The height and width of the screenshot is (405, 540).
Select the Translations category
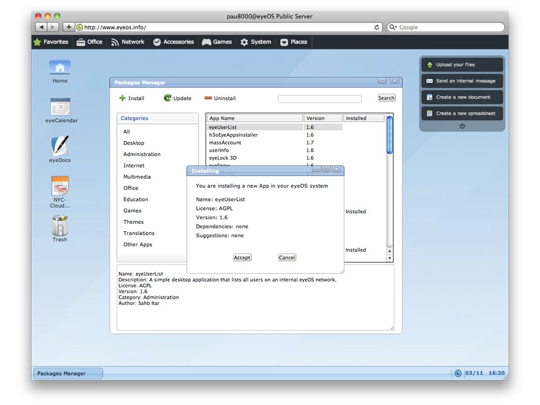pyautogui.click(x=139, y=233)
